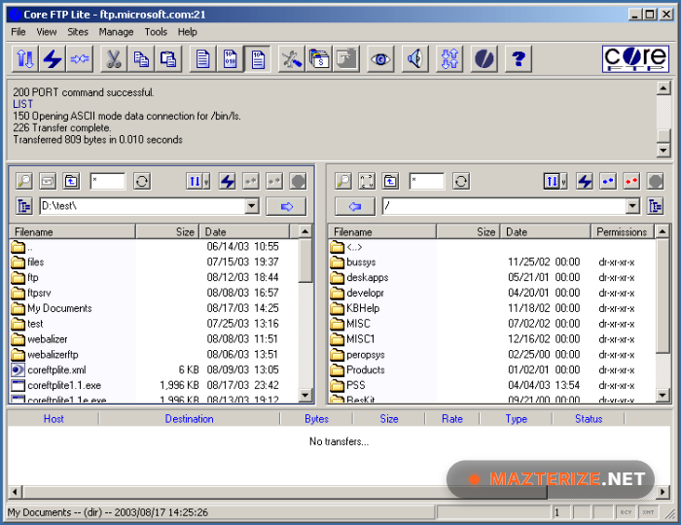
Task: Open the Sites menu
Action: 78,32
